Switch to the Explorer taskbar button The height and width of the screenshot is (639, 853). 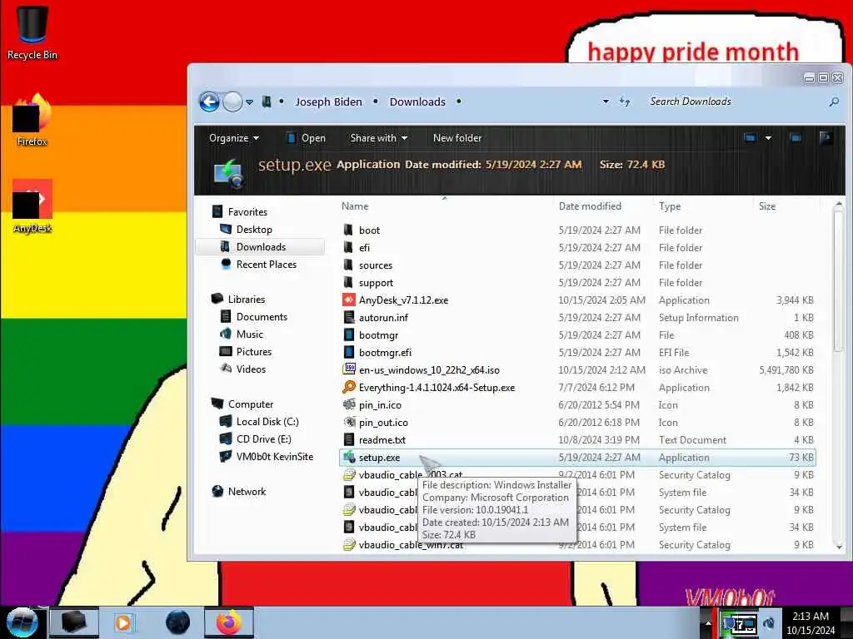click(x=74, y=622)
